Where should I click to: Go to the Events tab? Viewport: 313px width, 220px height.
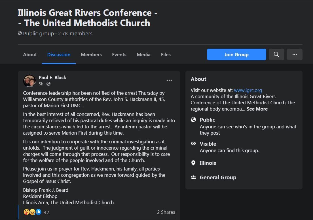coord(119,55)
